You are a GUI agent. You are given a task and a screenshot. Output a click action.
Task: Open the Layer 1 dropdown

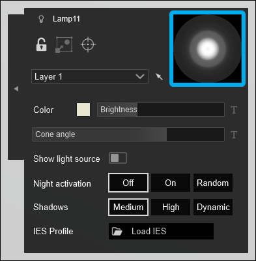click(90, 76)
